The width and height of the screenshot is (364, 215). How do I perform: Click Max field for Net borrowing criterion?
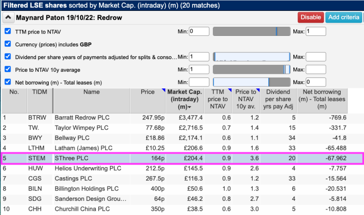pos(316,82)
